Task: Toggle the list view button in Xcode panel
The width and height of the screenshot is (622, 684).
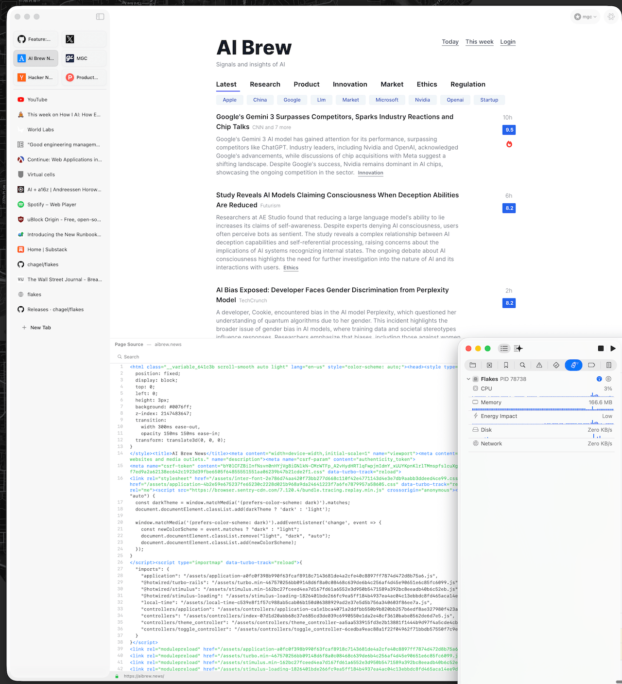Action: [504, 349]
